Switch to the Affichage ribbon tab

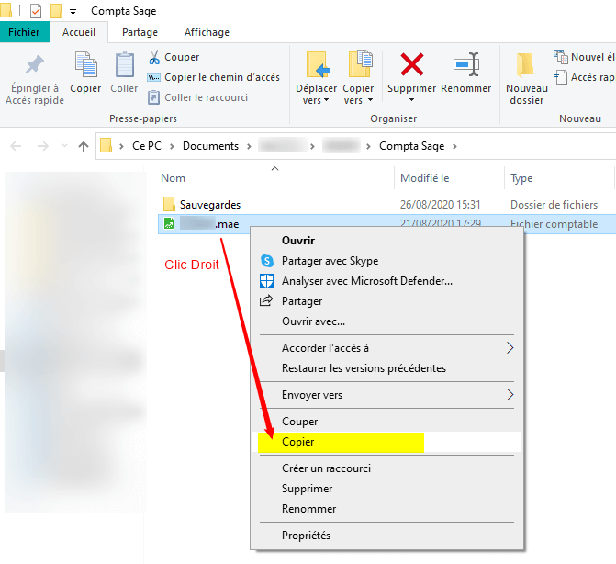[207, 32]
